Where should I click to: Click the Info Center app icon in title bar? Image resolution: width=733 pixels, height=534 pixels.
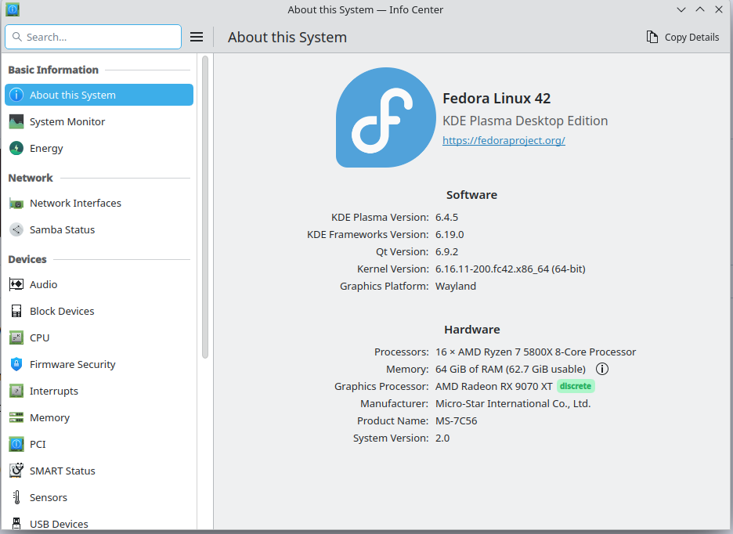point(13,9)
